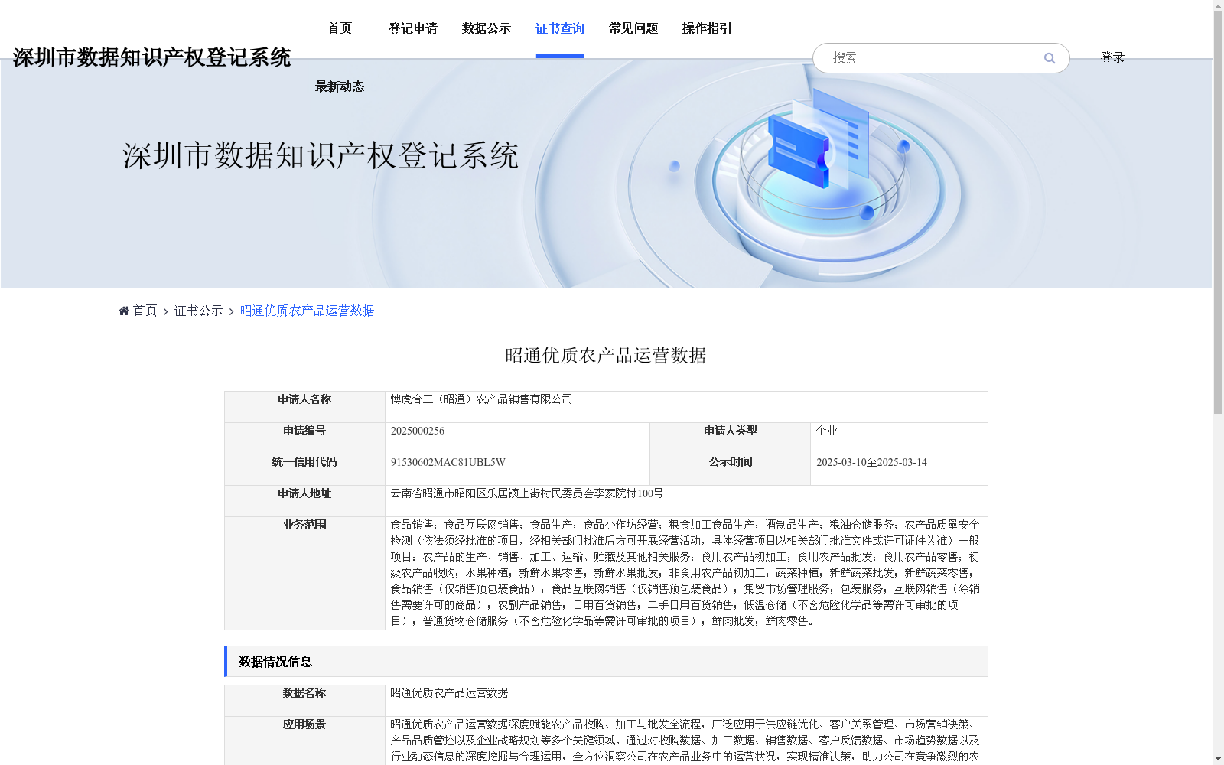Image resolution: width=1224 pixels, height=765 pixels.
Task: Click 证书公示 breadcrumb link
Action: (x=199, y=311)
